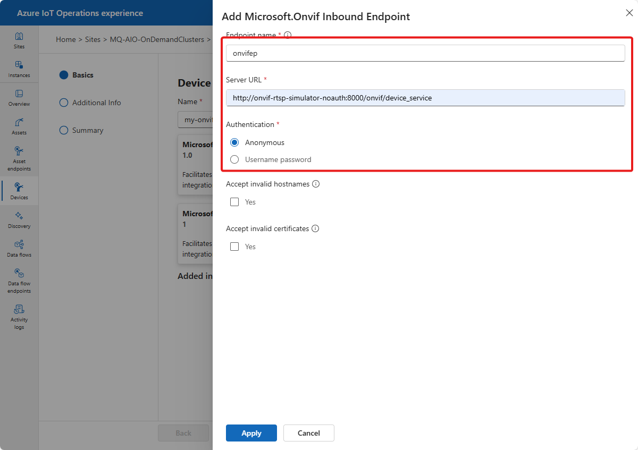
Task: Open Discovery from the sidebar
Action: tap(19, 220)
